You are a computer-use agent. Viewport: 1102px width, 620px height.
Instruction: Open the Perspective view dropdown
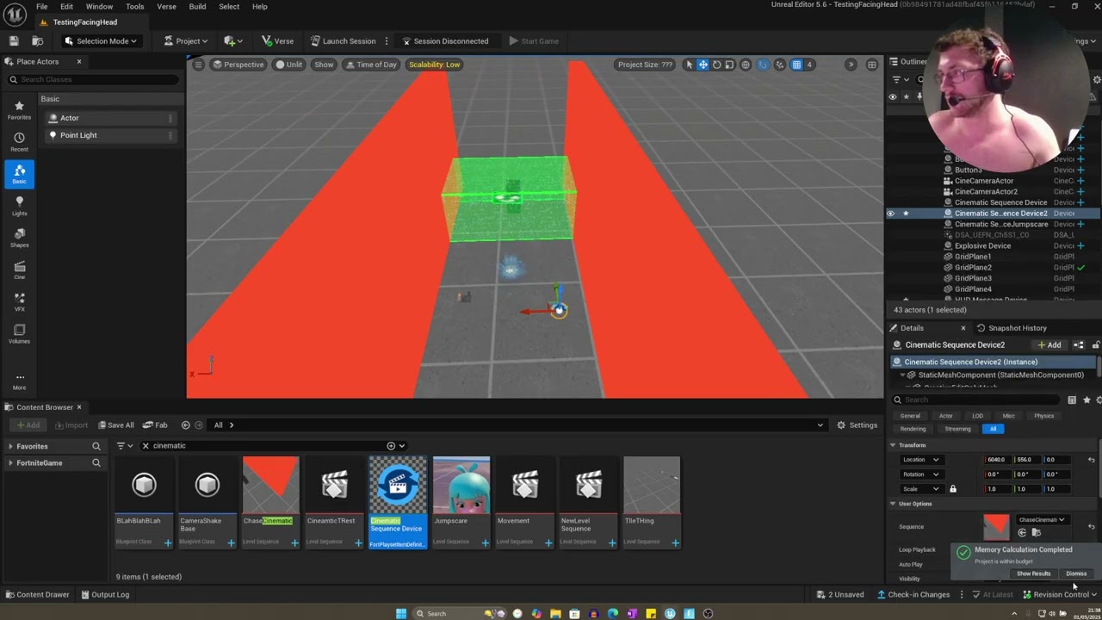(x=239, y=65)
